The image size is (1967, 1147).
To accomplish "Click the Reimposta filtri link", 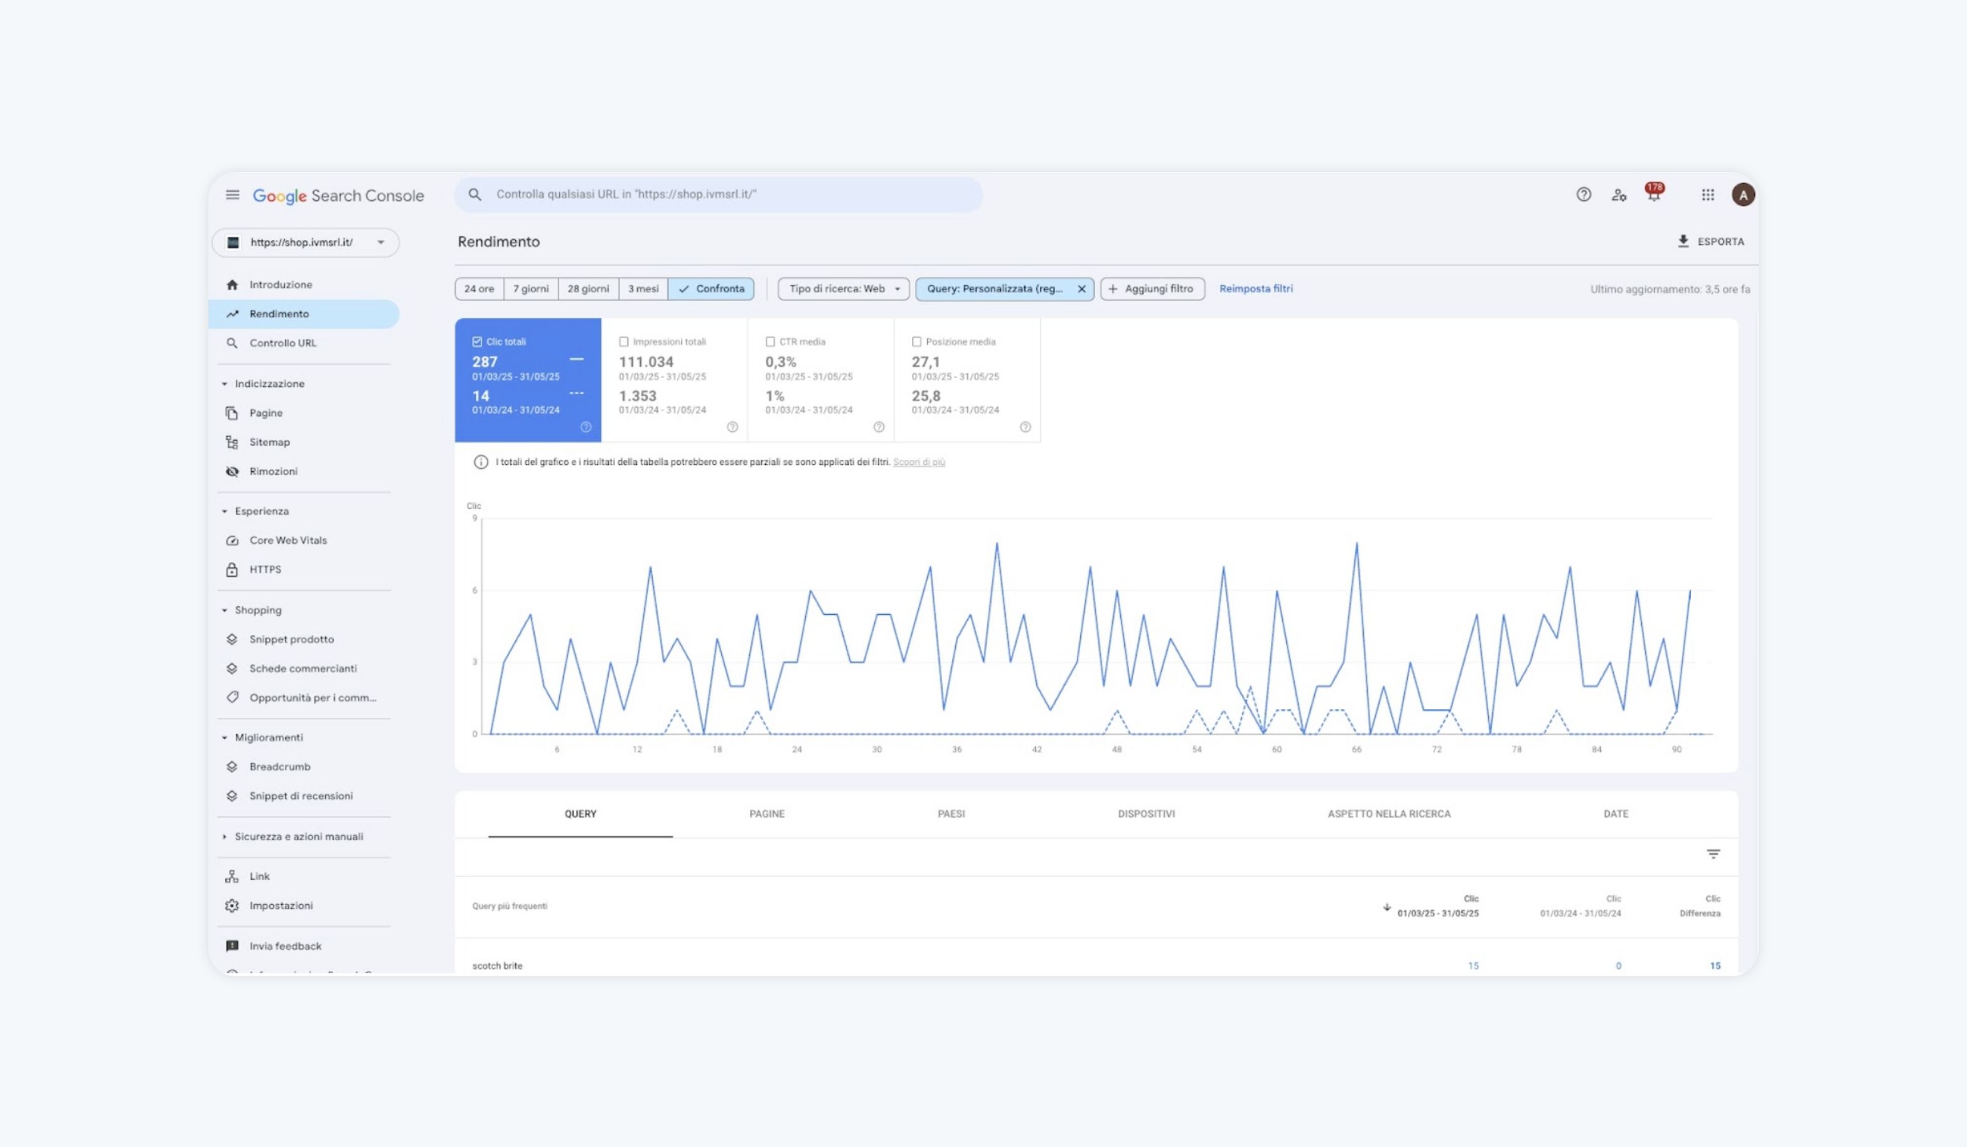I will (x=1255, y=289).
